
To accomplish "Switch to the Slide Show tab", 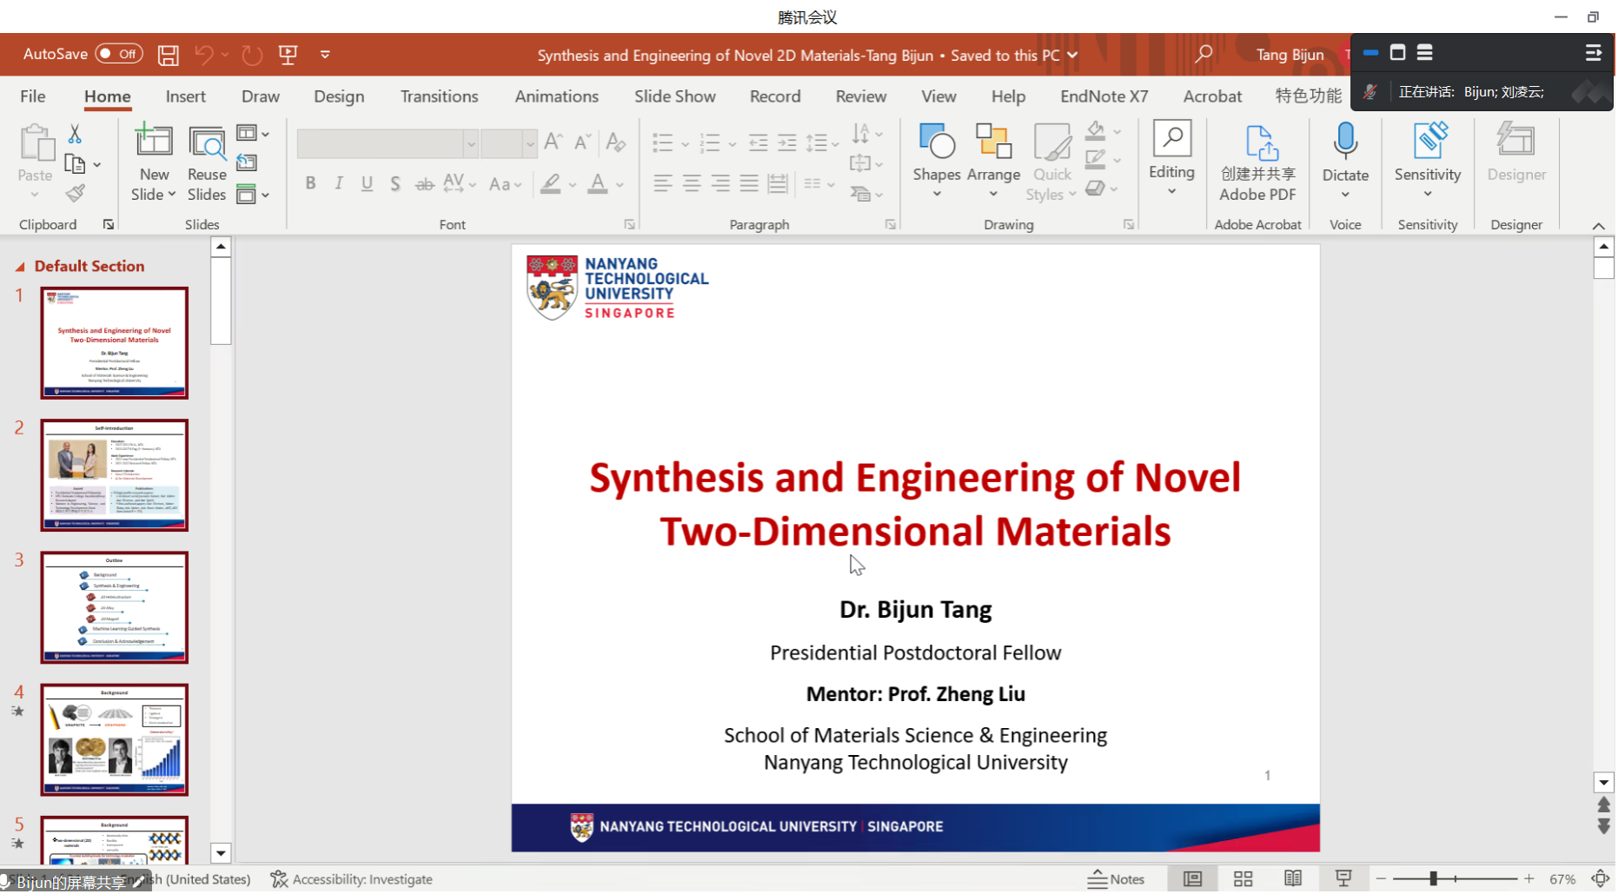I will tap(675, 96).
